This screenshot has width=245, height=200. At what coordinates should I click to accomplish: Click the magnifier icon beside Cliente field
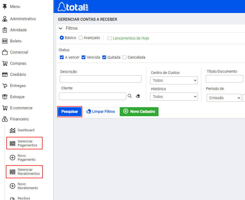click(130, 96)
